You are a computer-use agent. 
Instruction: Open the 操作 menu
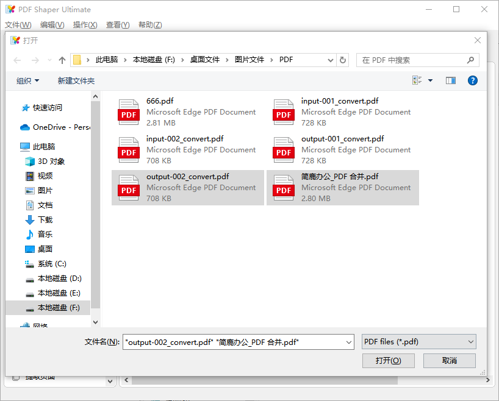coord(85,24)
